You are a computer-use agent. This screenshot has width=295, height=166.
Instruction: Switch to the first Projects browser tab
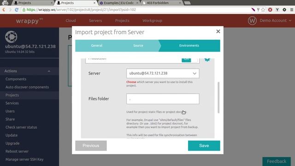(33, 3)
